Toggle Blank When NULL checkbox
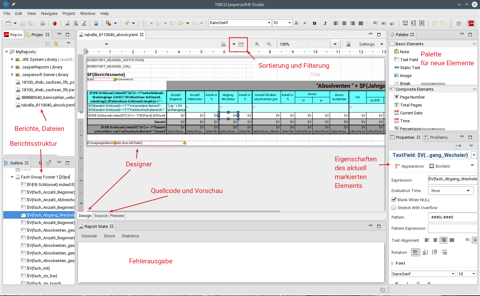Screen dimensions: 480x296 (394, 200)
